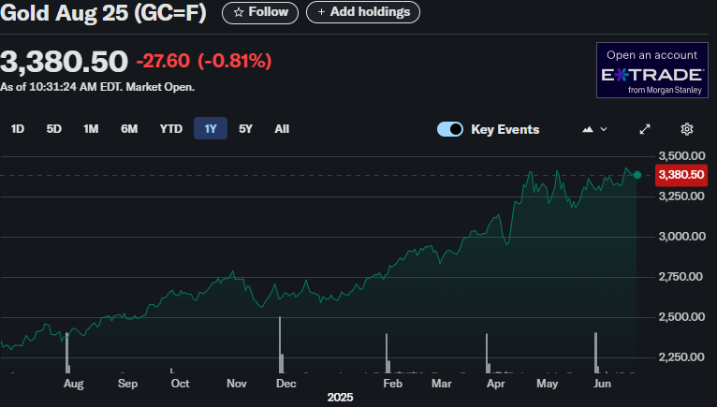Open the E*TRADE account advertisement
This screenshot has width=717, height=407.
(652, 70)
